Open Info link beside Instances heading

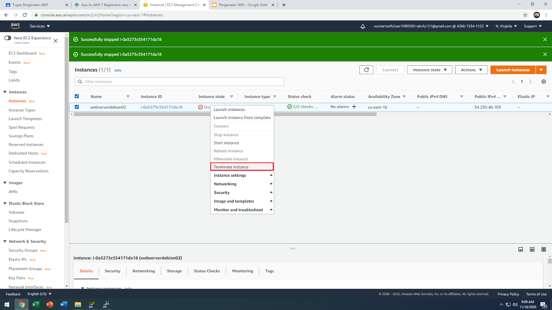(118, 70)
